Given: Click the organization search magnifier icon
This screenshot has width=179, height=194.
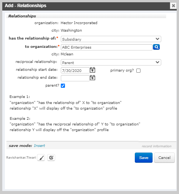Looking at the screenshot, I should tap(156, 47).
